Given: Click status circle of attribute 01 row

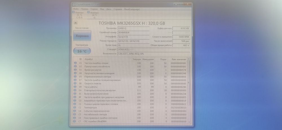Looking at the screenshot, I should [x=75, y=63].
